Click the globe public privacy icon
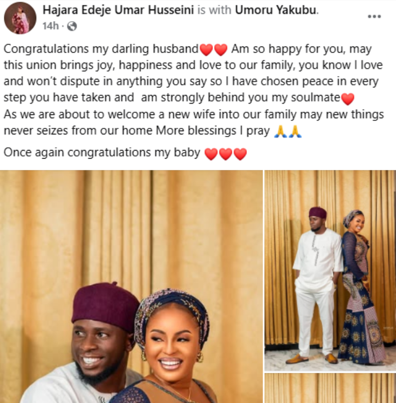 (x=72, y=26)
